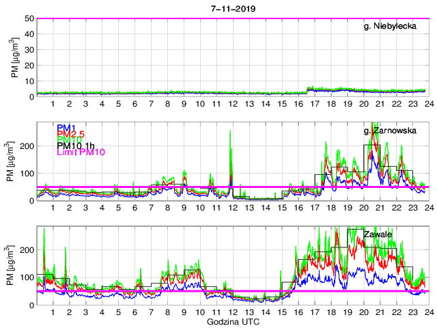Click the Godzina UTC axis label
This screenshot has height=328, width=437.
coord(233,322)
